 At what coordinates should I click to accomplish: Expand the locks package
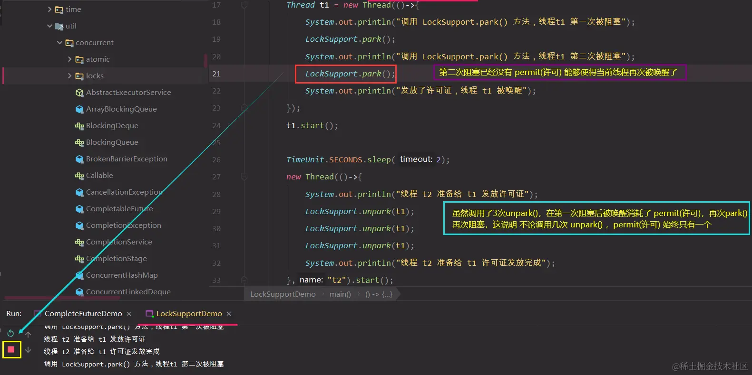(x=69, y=76)
